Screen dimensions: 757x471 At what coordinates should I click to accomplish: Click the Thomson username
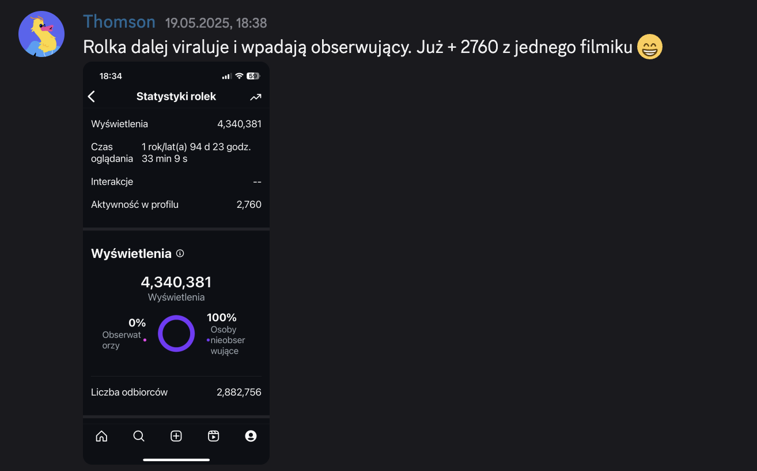click(x=119, y=22)
